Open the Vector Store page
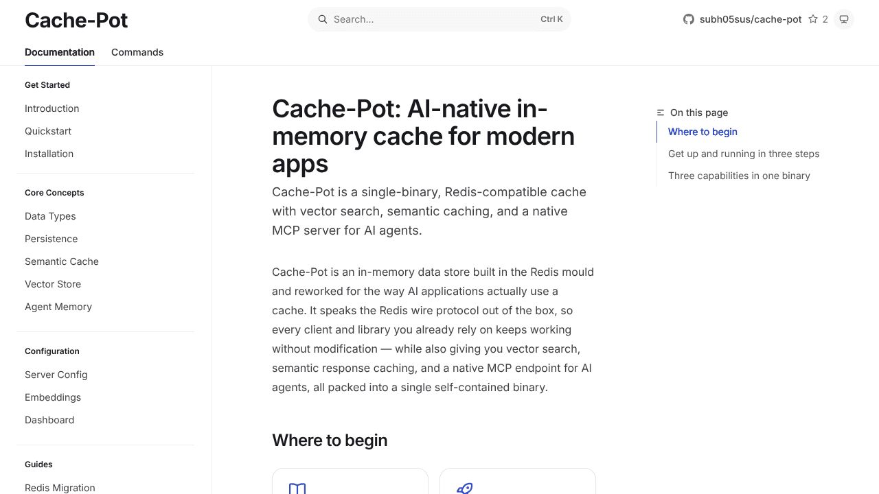 point(53,284)
